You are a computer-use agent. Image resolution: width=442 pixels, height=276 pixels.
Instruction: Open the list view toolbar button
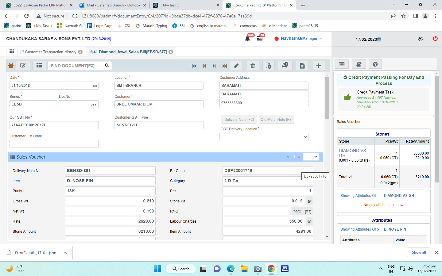click(x=39, y=65)
